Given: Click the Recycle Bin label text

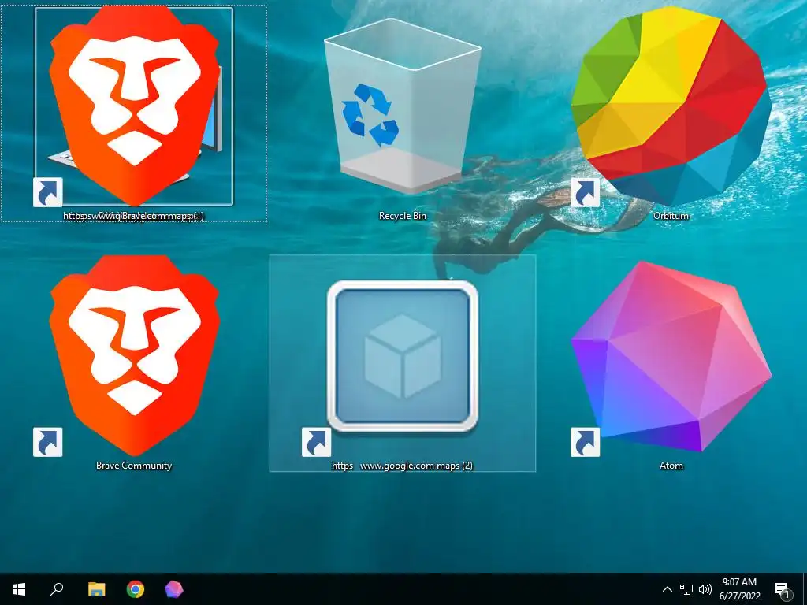Looking at the screenshot, I should pos(403,216).
